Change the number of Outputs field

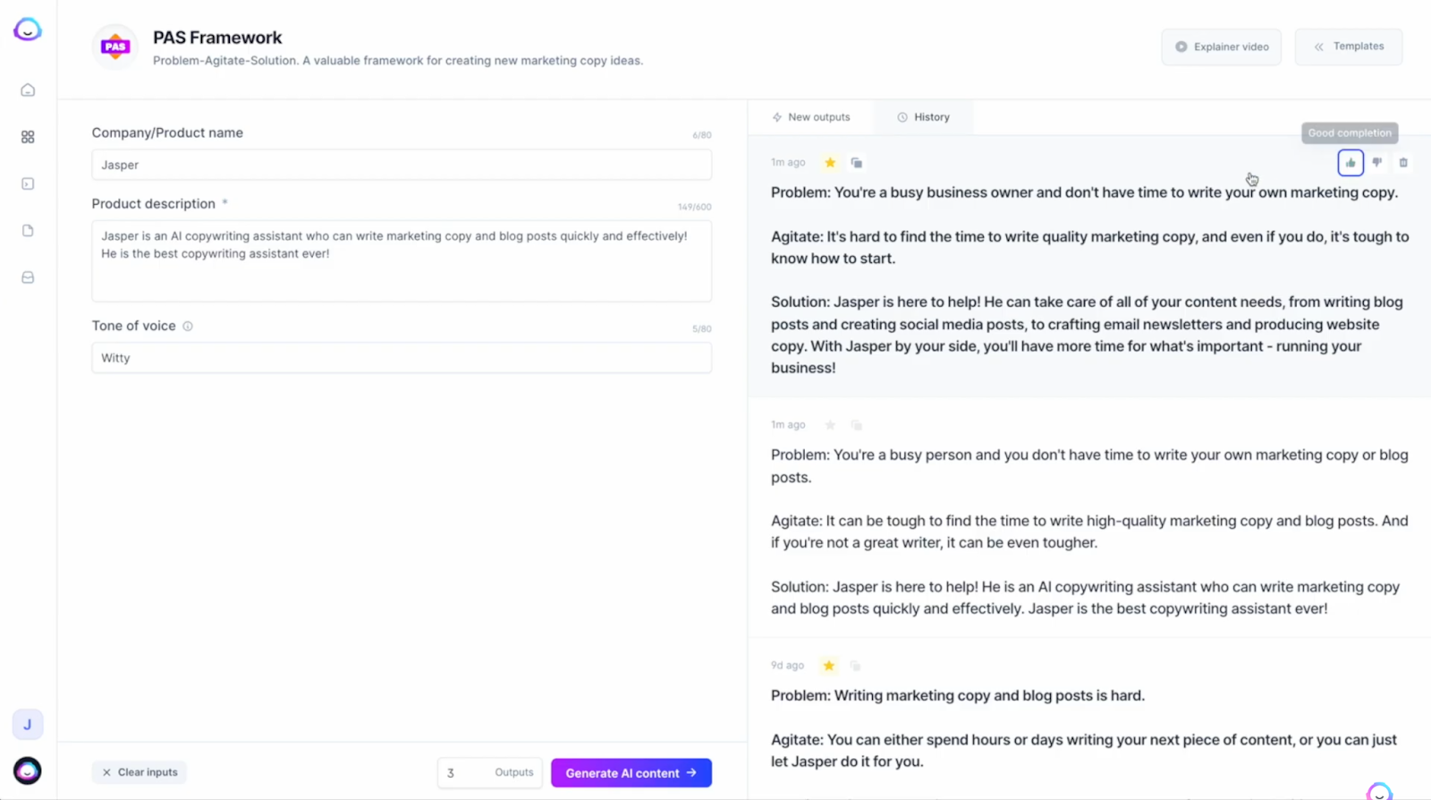click(x=489, y=772)
